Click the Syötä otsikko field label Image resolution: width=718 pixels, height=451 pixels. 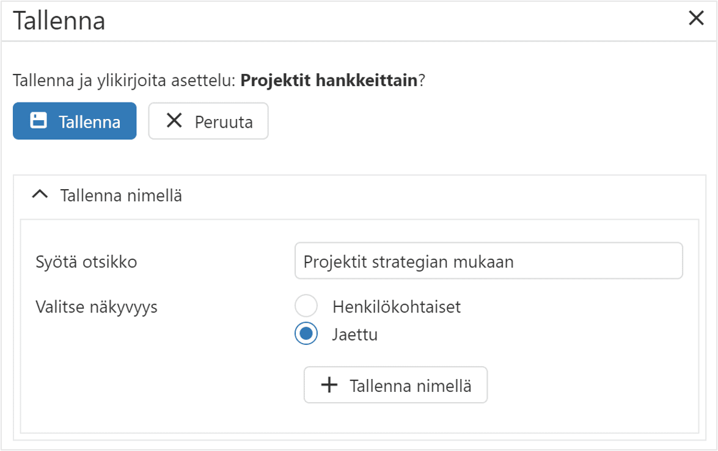86,262
